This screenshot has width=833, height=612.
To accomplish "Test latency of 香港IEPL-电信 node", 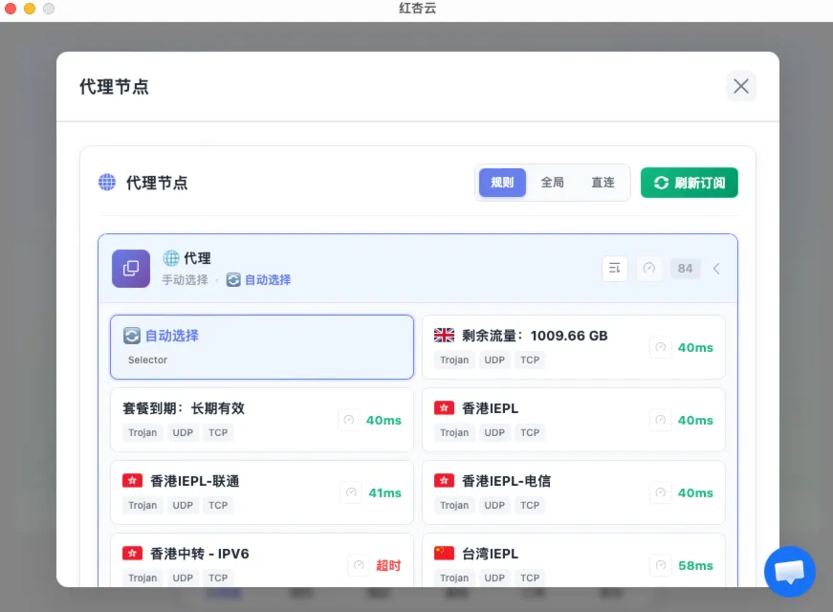I will click(x=661, y=492).
